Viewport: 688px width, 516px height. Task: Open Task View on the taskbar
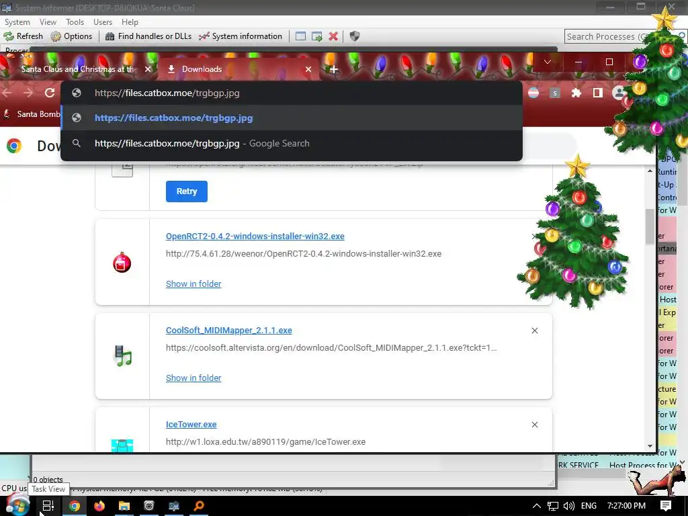click(x=48, y=506)
